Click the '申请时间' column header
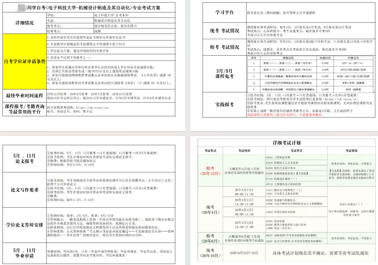This screenshot has width=378, height=265. [325, 58]
